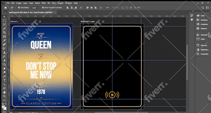This screenshot has width=211, height=113.
Task: Select the Rectangular Marquee tool
Action: click(4, 20)
